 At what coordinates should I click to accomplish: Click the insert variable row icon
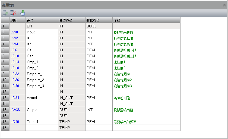tap(5, 13)
